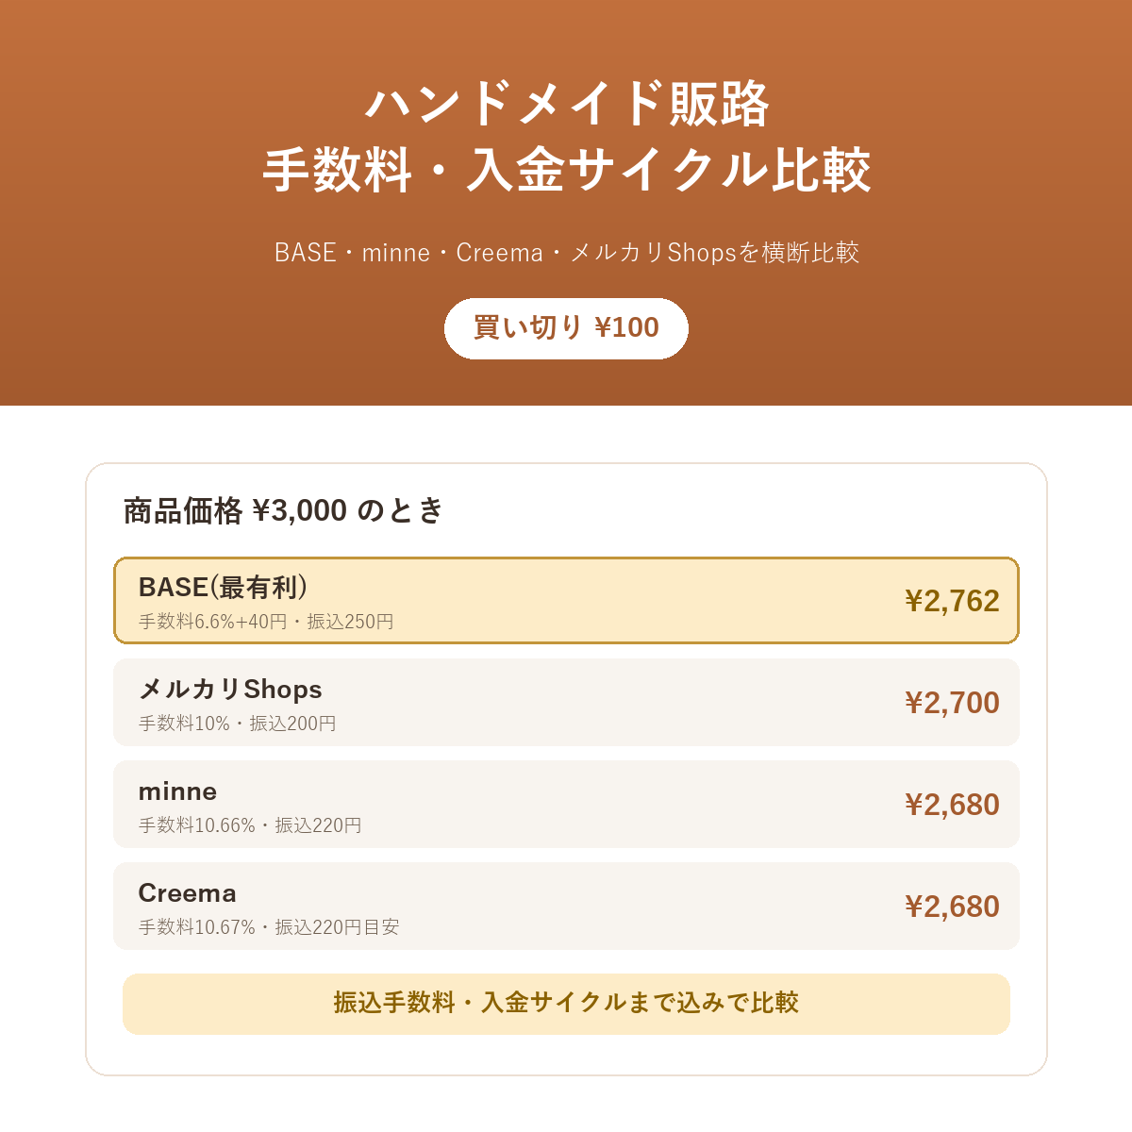Click the BASE payout amount ¥2,762

coord(952,601)
